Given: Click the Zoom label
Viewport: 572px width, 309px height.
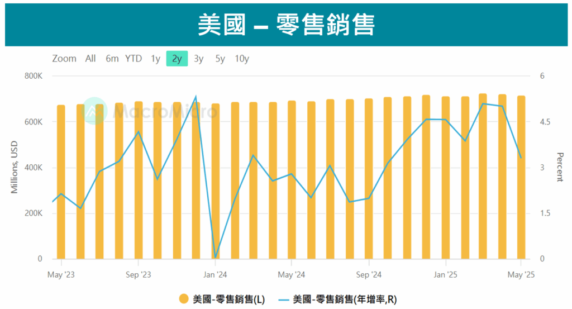Looking at the screenshot, I should [x=64, y=59].
